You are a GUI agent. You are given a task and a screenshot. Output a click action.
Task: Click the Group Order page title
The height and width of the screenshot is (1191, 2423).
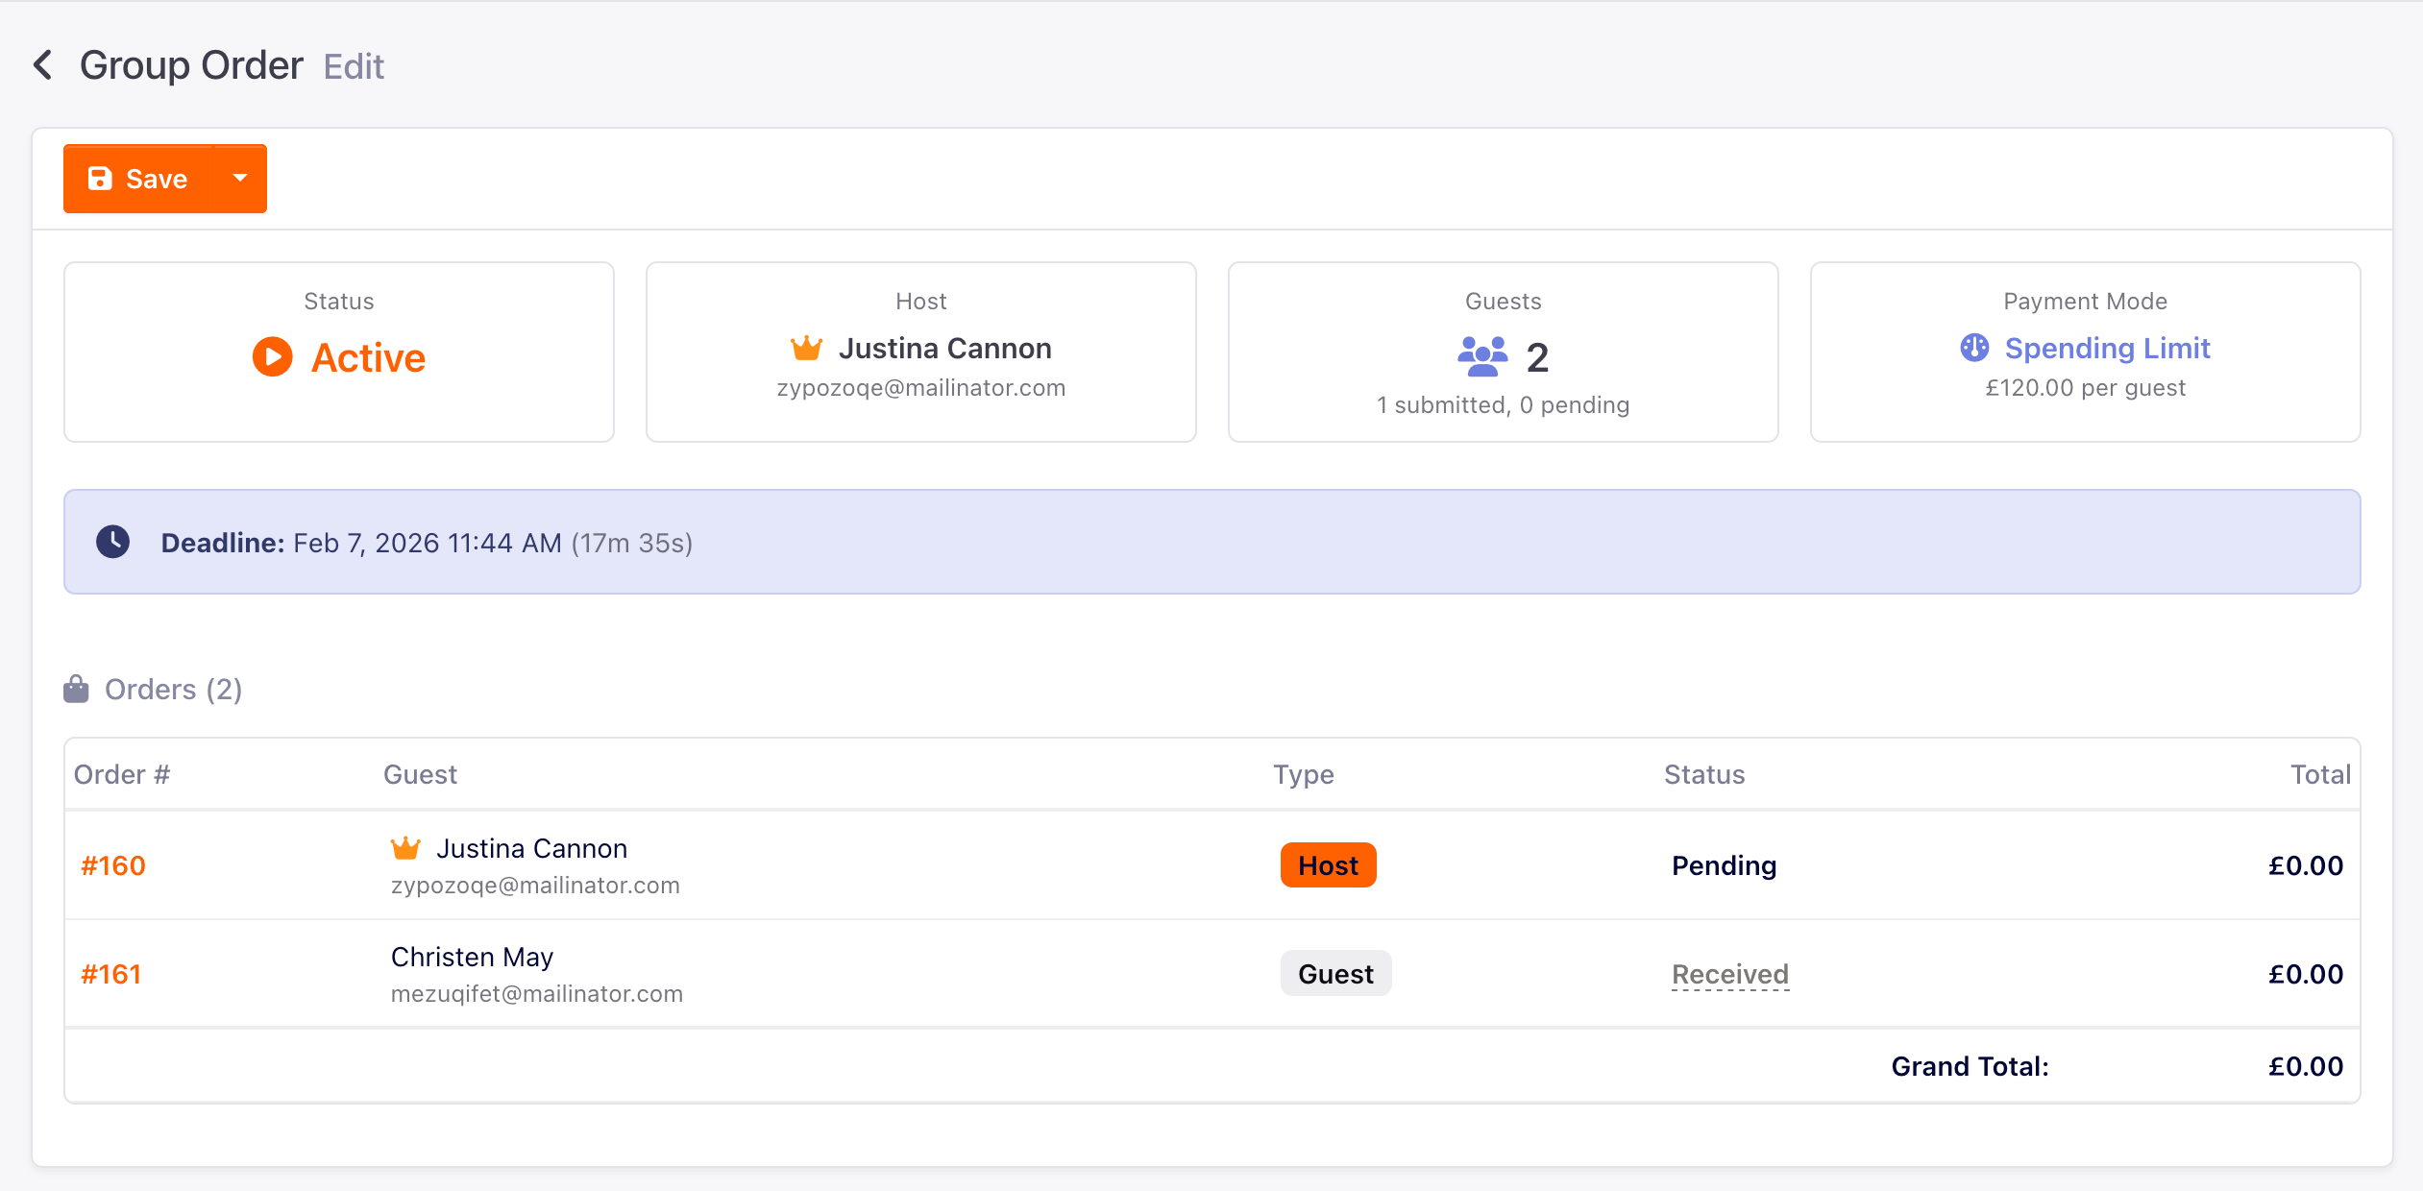191,65
